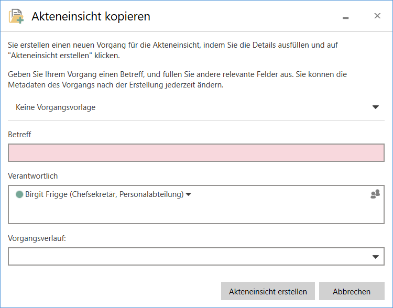Select the Keine Vorgangsvorlage template text
The width and height of the screenshot is (393, 308).
(x=56, y=107)
